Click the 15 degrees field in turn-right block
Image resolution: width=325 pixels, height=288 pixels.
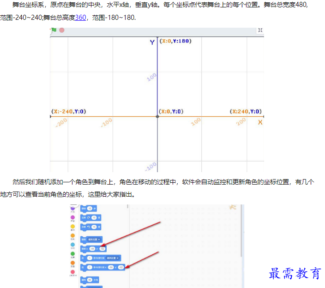point(94,218)
